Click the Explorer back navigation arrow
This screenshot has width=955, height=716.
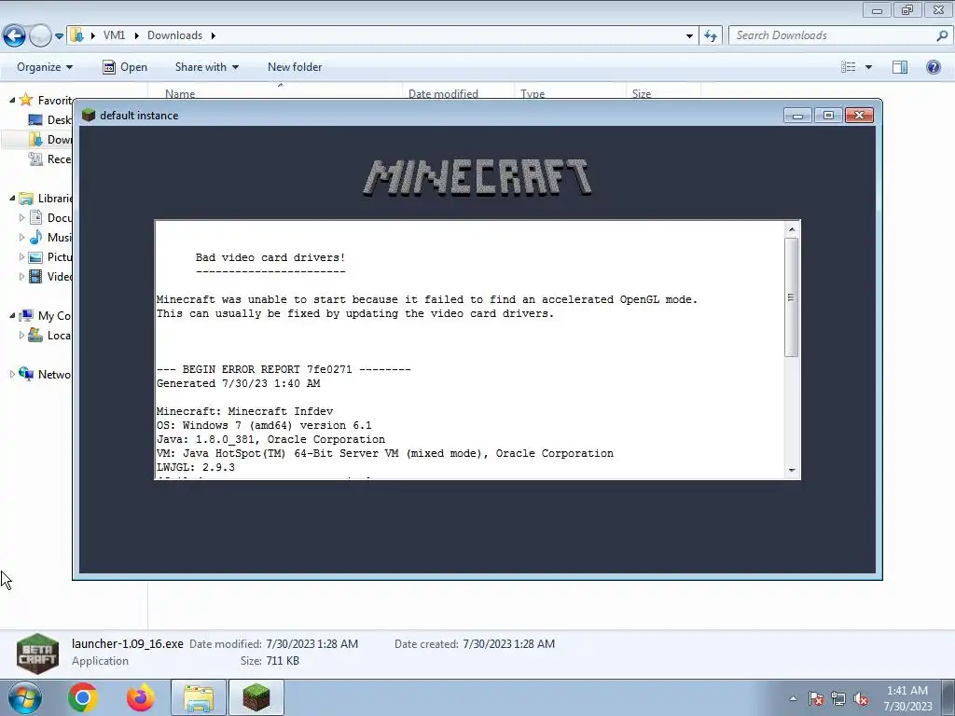[x=14, y=36]
